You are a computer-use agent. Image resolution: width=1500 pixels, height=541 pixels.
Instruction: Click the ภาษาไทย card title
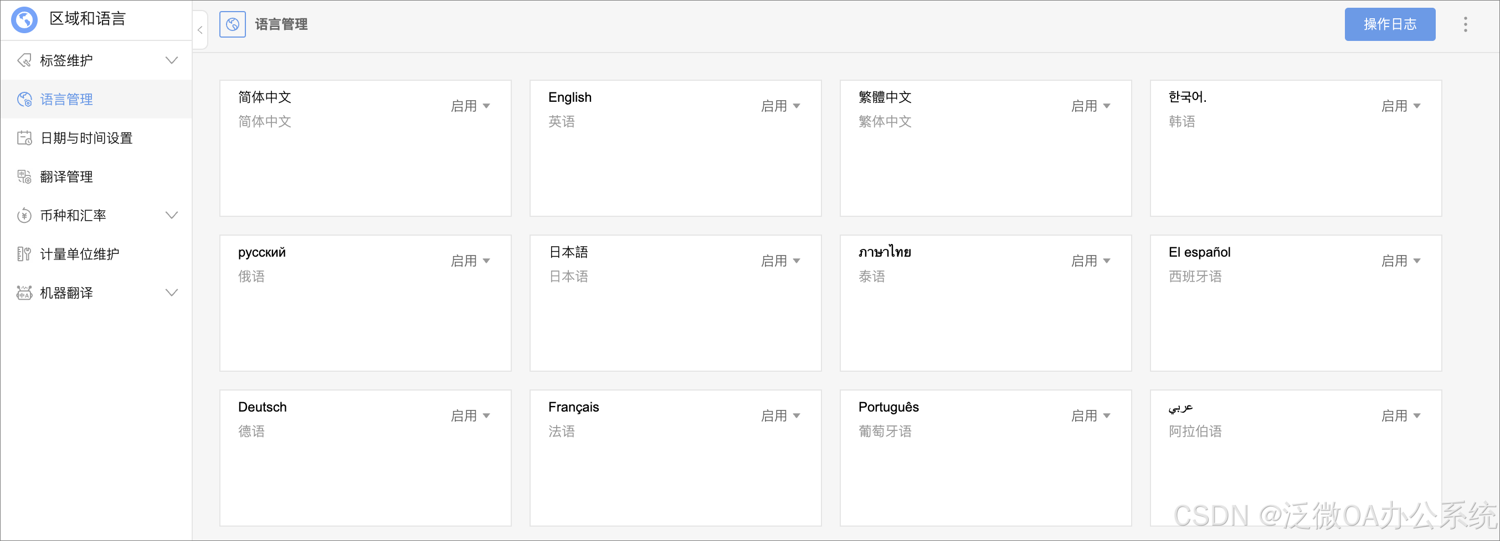[x=885, y=252]
